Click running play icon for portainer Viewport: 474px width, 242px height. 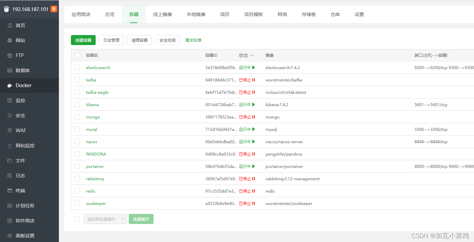[x=254, y=166]
